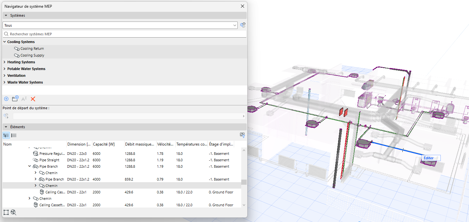The image size is (469, 222).
Task: Click the system start point picker icon
Action: click(6, 116)
